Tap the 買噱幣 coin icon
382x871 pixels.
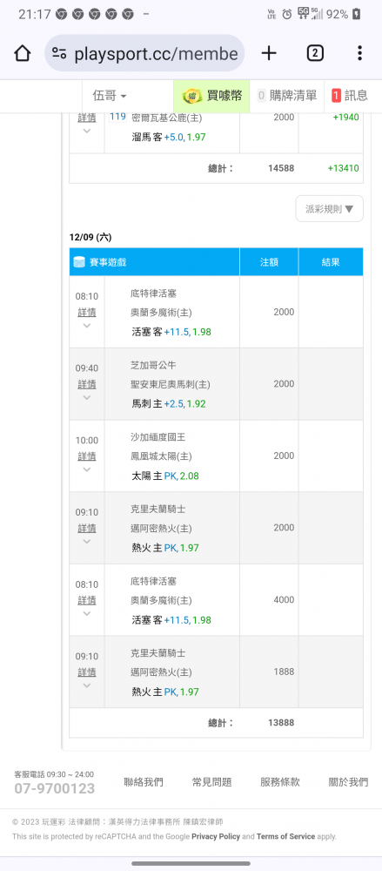click(192, 96)
